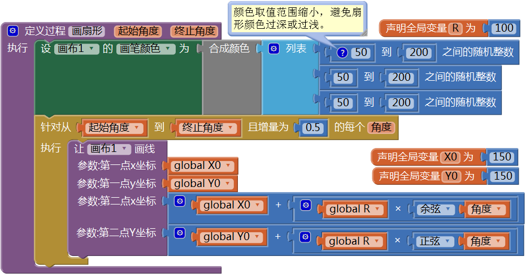Click the 50 value in second random integer row

[x=343, y=77]
